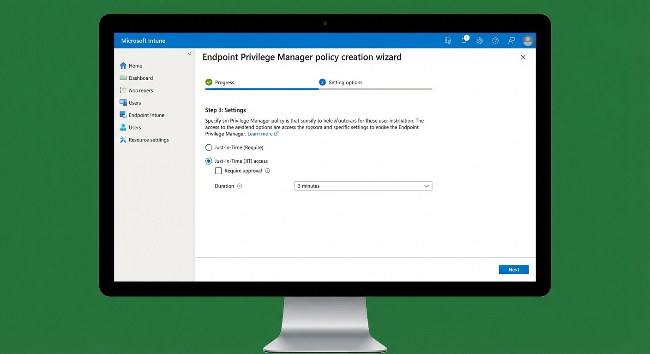650x354 pixels.
Task: Open Dashboard from the sidebar
Action: 136,78
